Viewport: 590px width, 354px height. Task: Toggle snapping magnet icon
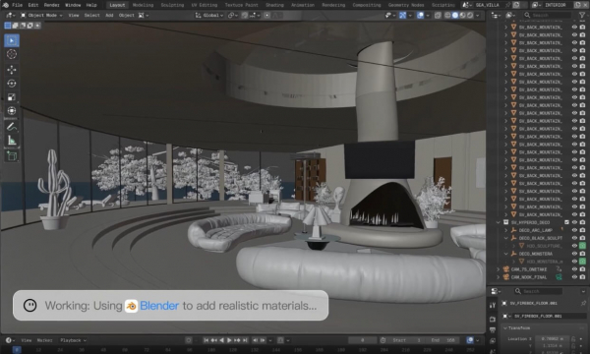[x=245, y=15]
